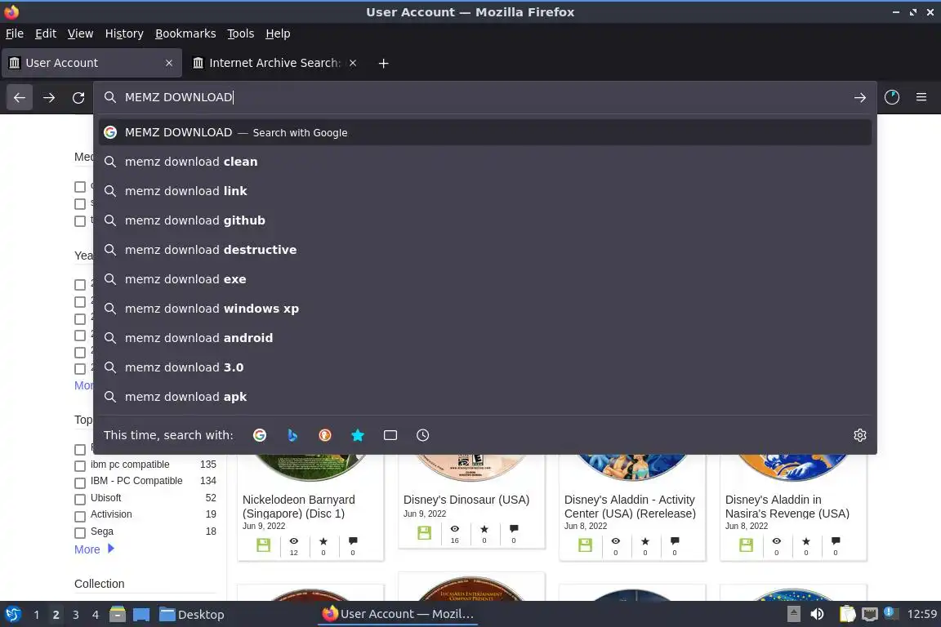Viewport: 941px width, 627px height.
Task: Open the Help menu
Action: pos(278,33)
